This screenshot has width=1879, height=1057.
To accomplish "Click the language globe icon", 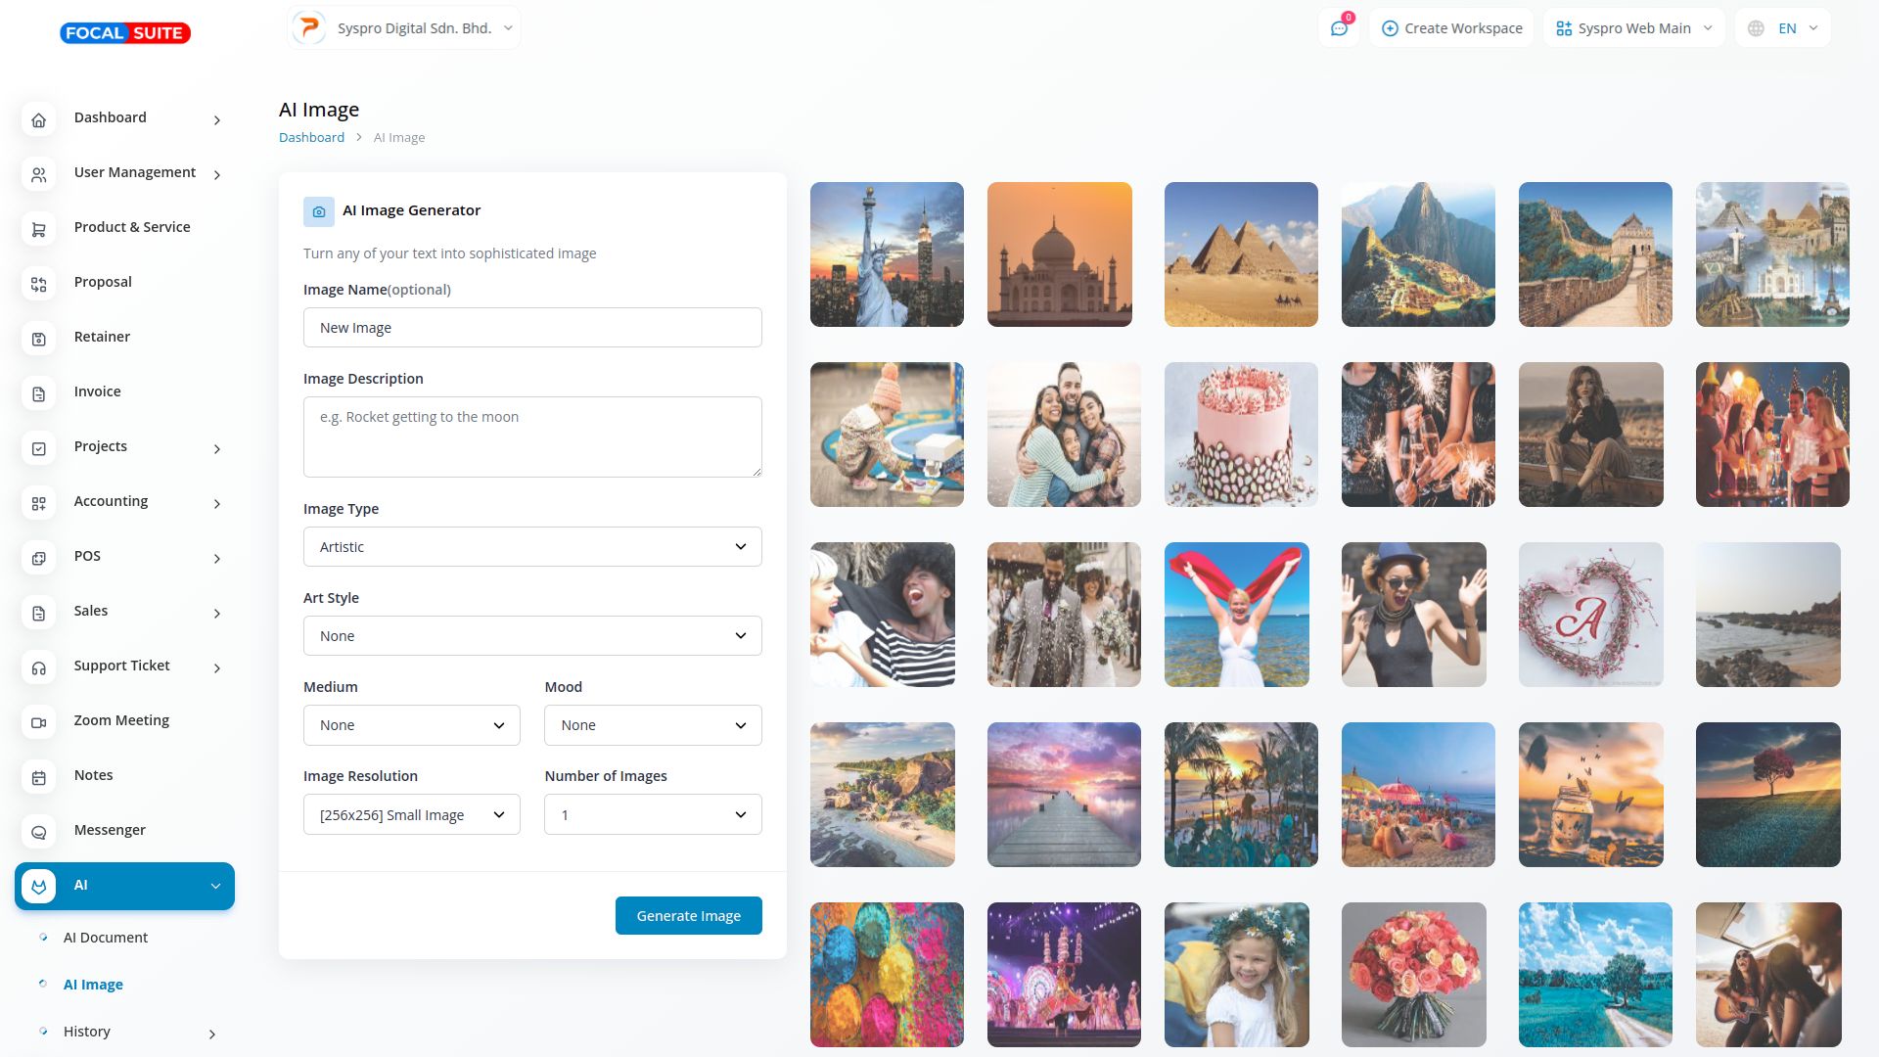I will tap(1756, 28).
